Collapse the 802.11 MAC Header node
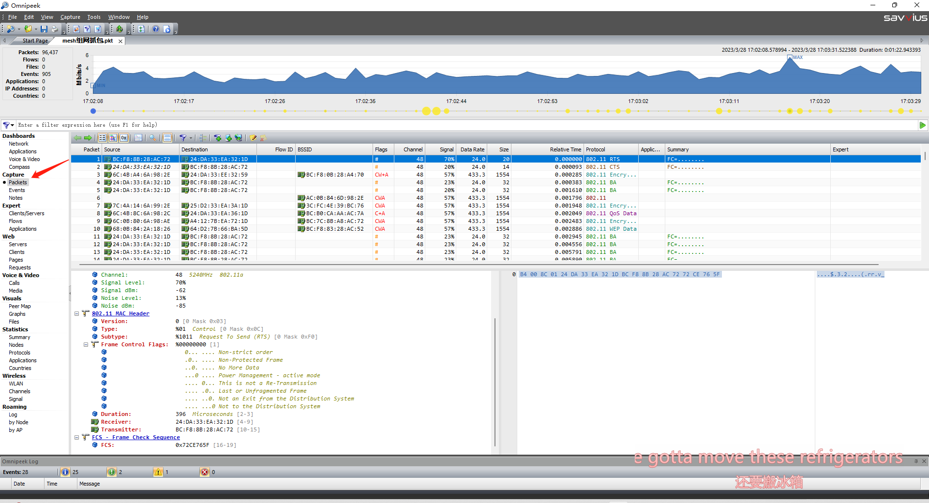The image size is (929, 503). [76, 313]
